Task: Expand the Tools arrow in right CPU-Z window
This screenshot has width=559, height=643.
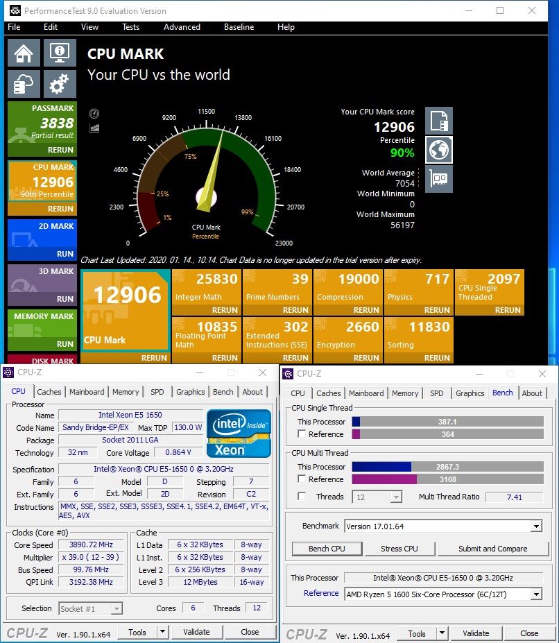Action: (x=442, y=633)
